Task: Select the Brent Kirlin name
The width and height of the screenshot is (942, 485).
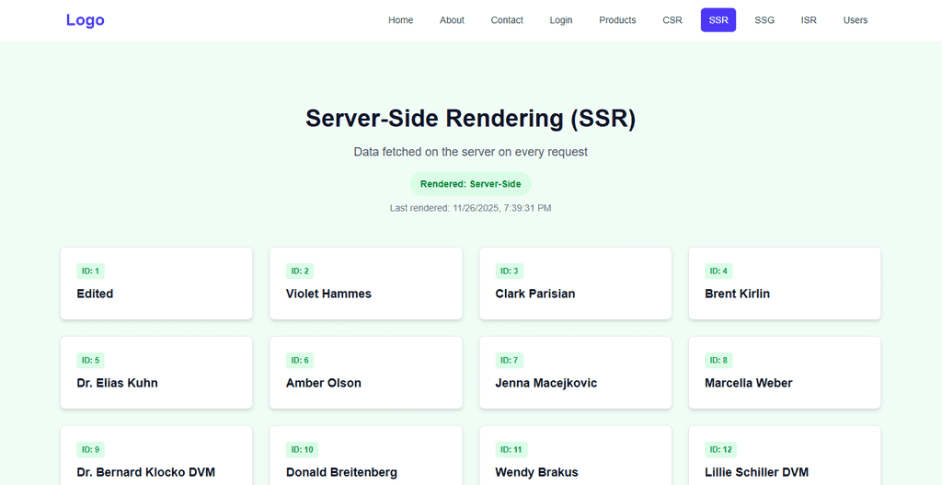Action: 737,294
